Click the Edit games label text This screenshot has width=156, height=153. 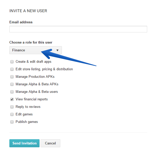pyautogui.click(x=24, y=114)
